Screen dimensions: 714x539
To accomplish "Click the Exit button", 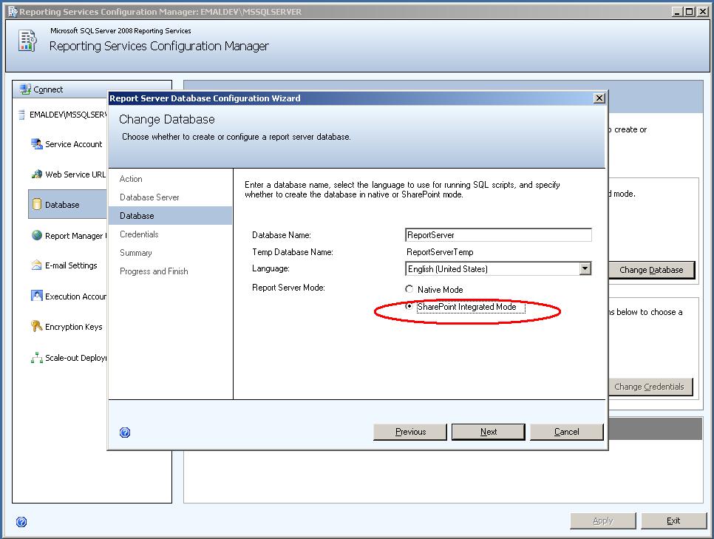I will [673, 521].
